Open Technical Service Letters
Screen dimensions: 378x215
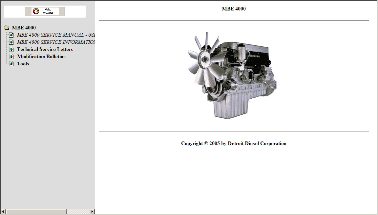click(45, 49)
